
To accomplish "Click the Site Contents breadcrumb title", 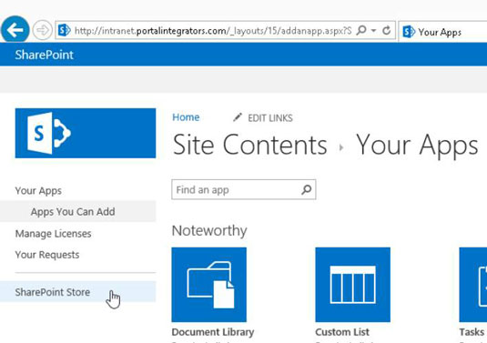I will 250,145.
